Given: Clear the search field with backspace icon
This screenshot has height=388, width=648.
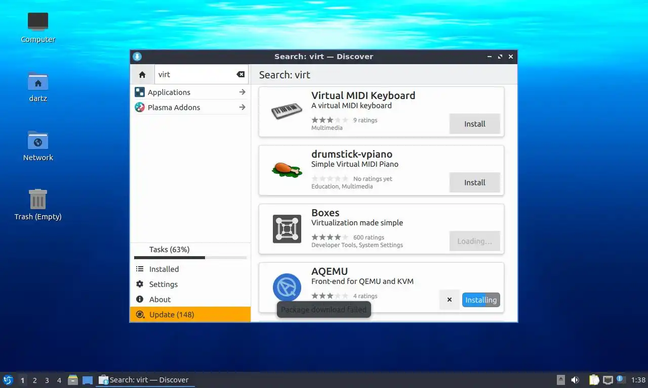Looking at the screenshot, I should click(x=240, y=74).
